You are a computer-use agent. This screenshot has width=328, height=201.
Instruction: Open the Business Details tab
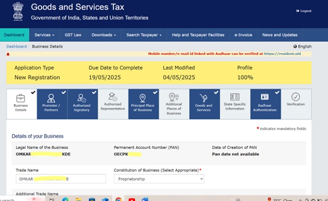click(22, 104)
